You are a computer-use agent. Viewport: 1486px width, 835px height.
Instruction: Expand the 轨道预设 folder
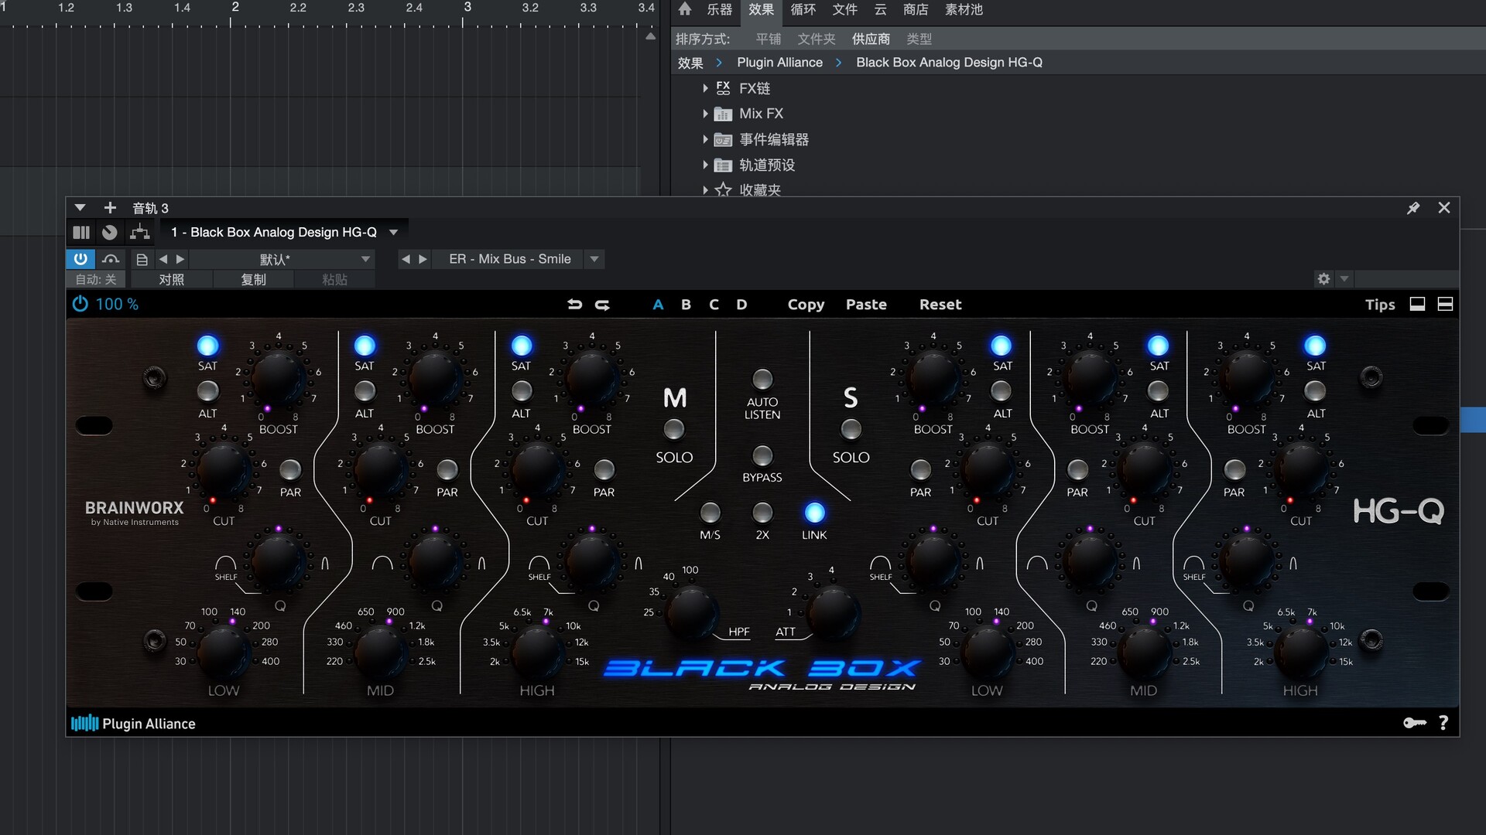(x=705, y=165)
